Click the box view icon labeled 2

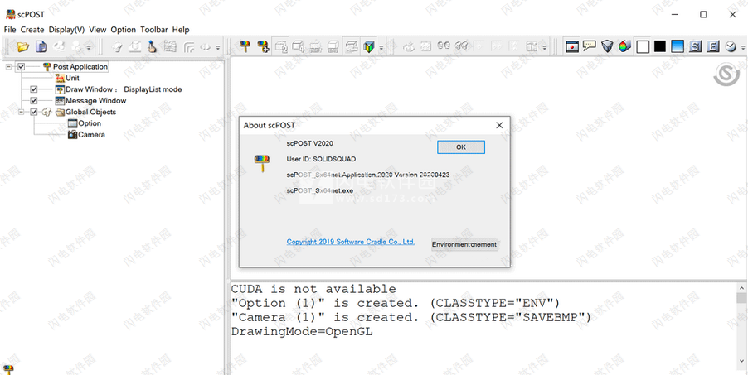click(281, 46)
